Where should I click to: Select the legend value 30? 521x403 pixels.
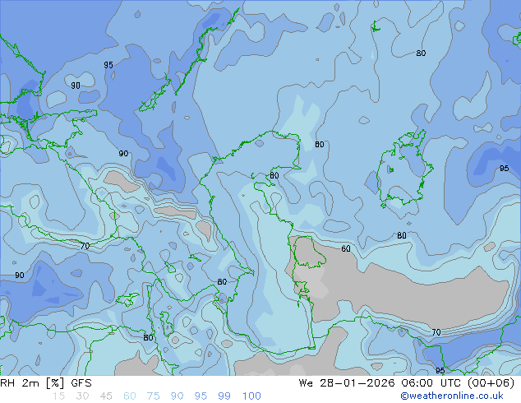pyautogui.click(x=82, y=396)
